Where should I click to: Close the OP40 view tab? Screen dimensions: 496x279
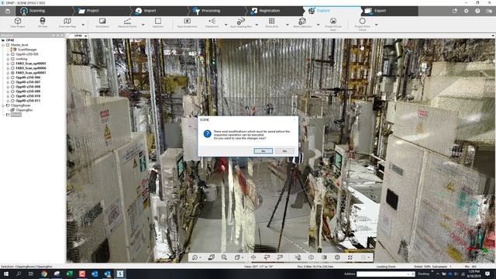pos(86,36)
